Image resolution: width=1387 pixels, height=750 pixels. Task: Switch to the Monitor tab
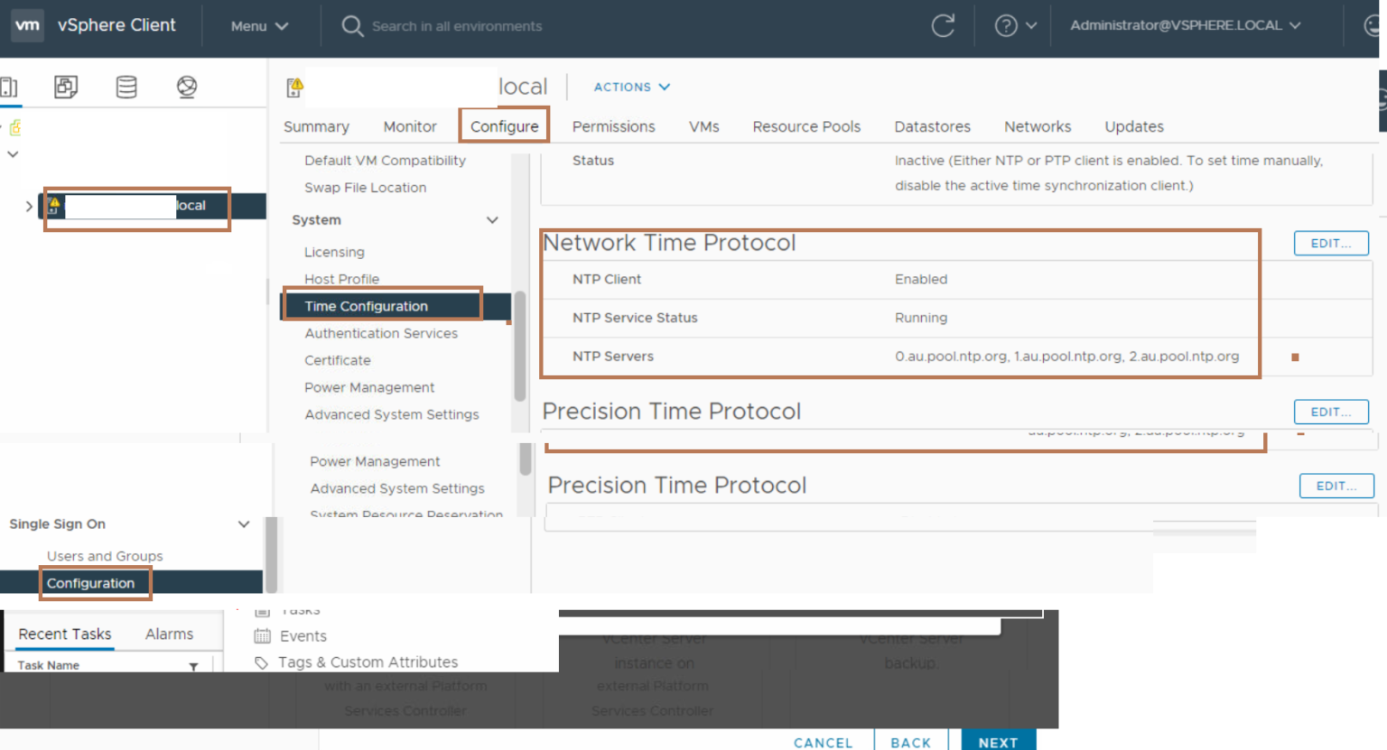[x=410, y=126]
